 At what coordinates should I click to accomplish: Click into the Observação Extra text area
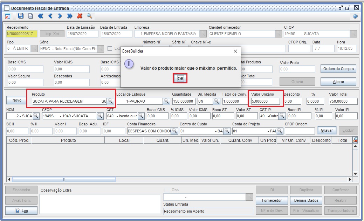click(100, 204)
